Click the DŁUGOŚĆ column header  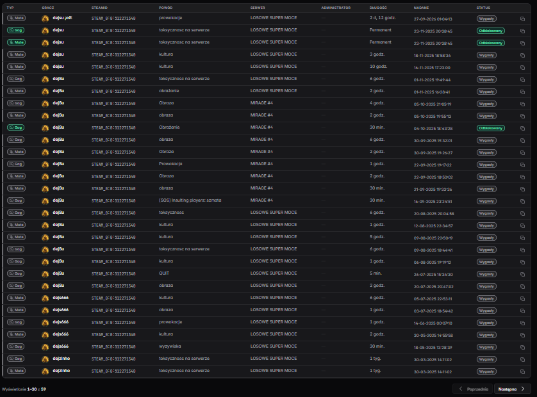(x=378, y=8)
